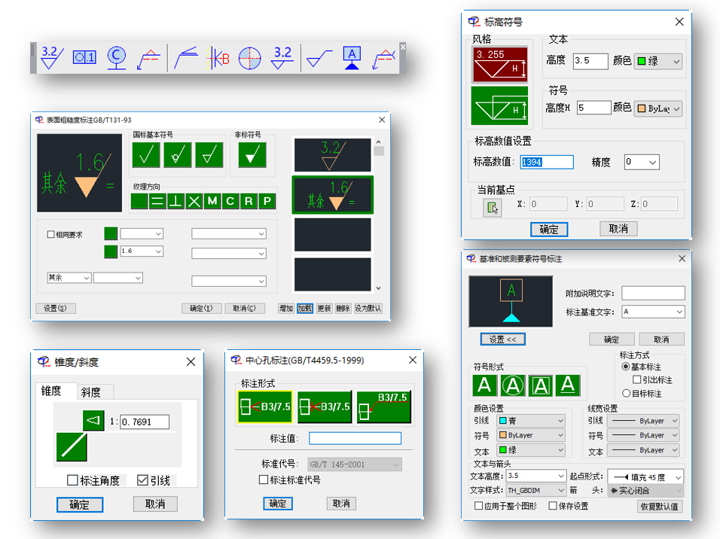Image resolution: width=720 pixels, height=539 pixels.
Task: Select the 目标标注 radio button
Action: (626, 394)
